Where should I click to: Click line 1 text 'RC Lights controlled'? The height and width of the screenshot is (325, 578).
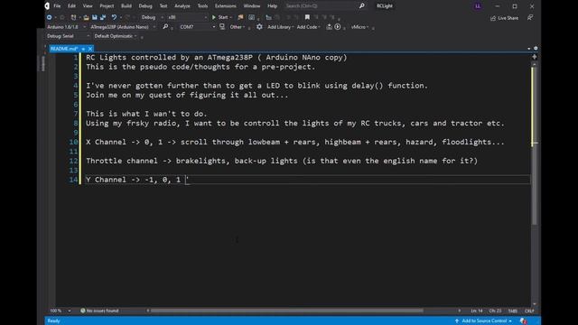[131, 57]
